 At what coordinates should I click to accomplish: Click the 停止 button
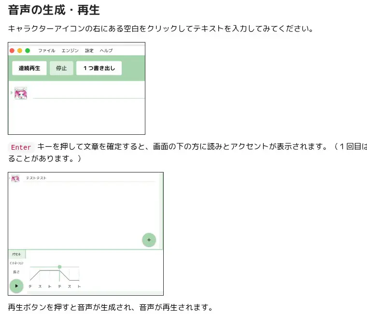[61, 68]
